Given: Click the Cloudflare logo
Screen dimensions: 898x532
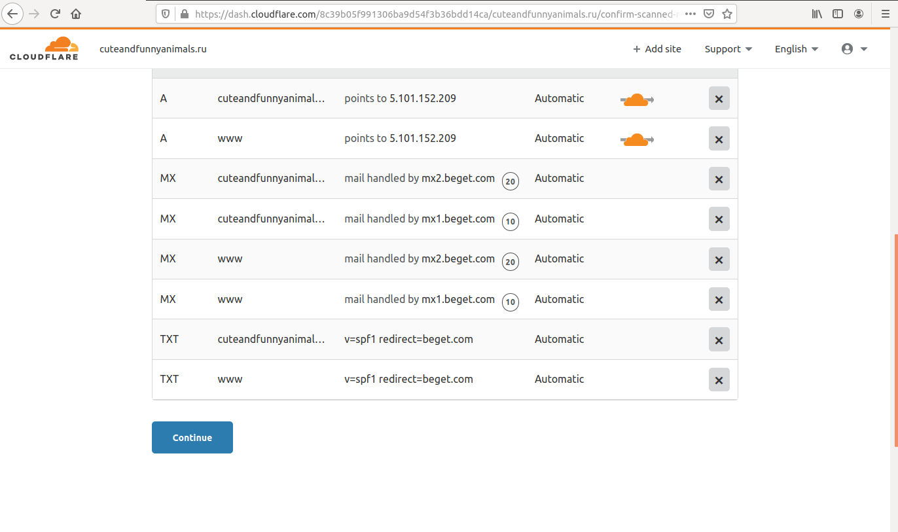Looking at the screenshot, I should click(x=44, y=49).
